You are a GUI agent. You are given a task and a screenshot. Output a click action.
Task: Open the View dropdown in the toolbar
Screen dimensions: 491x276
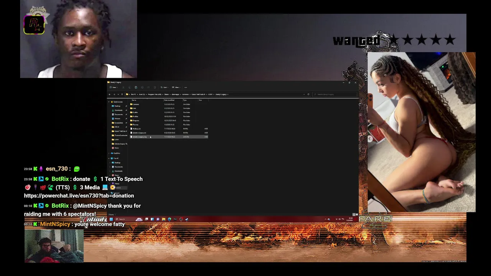coord(176,87)
